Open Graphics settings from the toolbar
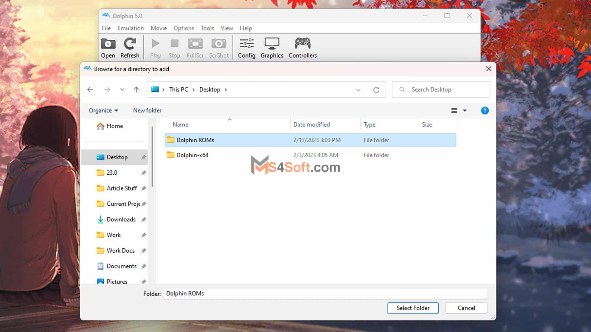This screenshot has height=332, width=591. coord(272,48)
